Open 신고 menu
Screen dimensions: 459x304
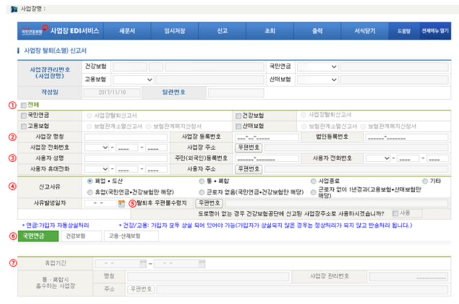222,31
